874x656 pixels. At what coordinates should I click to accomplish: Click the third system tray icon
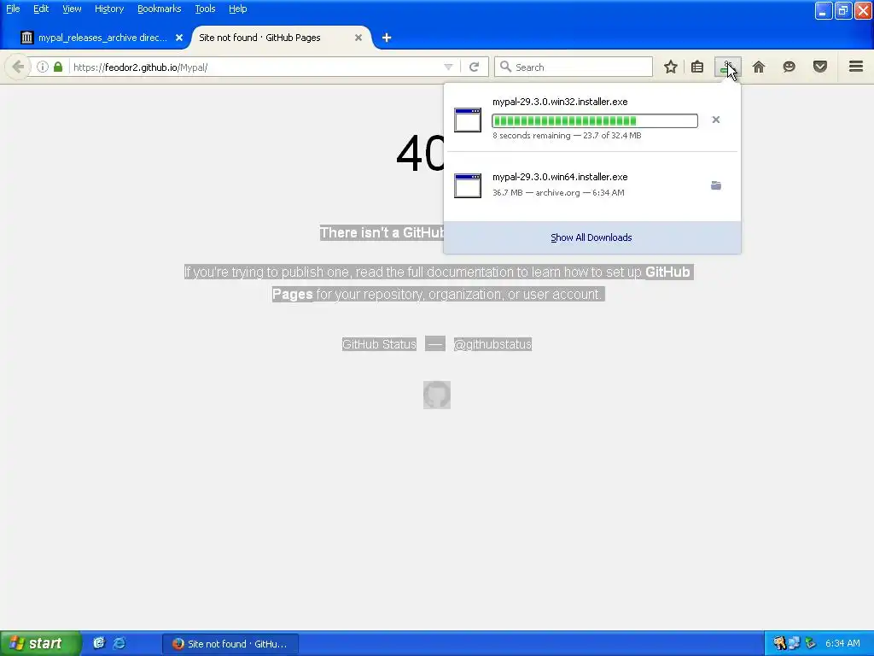tap(810, 644)
